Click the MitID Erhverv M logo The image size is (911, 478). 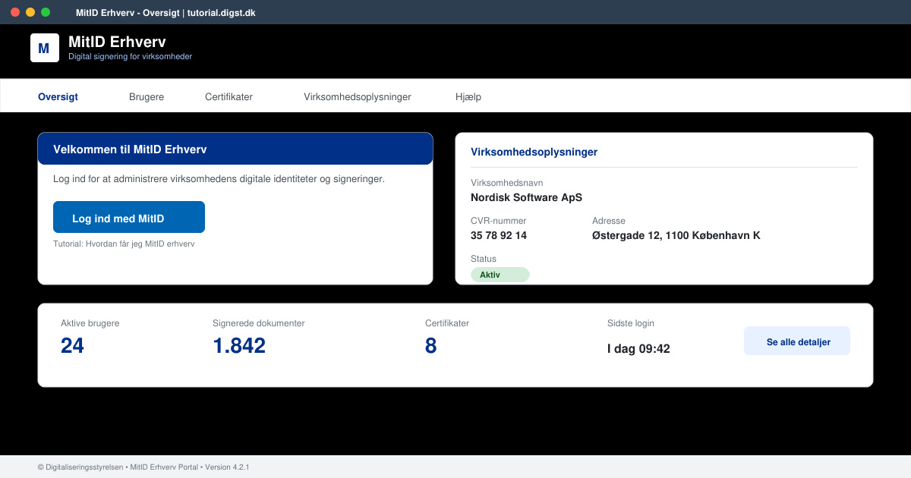44,48
